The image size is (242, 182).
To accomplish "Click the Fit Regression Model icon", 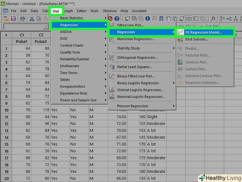I will (x=180, y=32).
